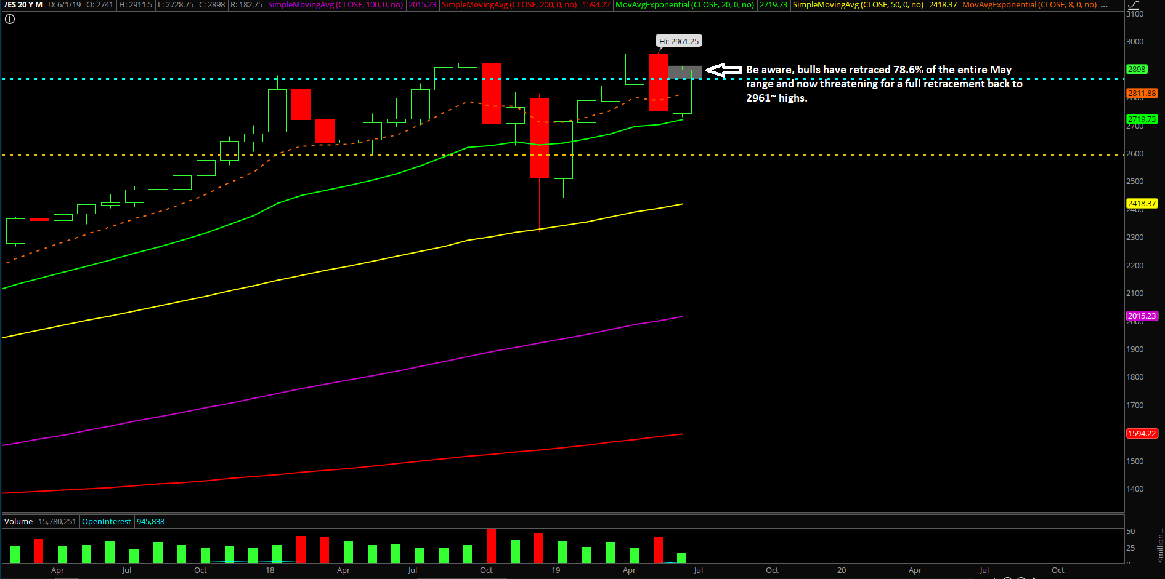The height and width of the screenshot is (579, 1165).
Task: Click the 3000 price axis label
Action: [x=1135, y=42]
